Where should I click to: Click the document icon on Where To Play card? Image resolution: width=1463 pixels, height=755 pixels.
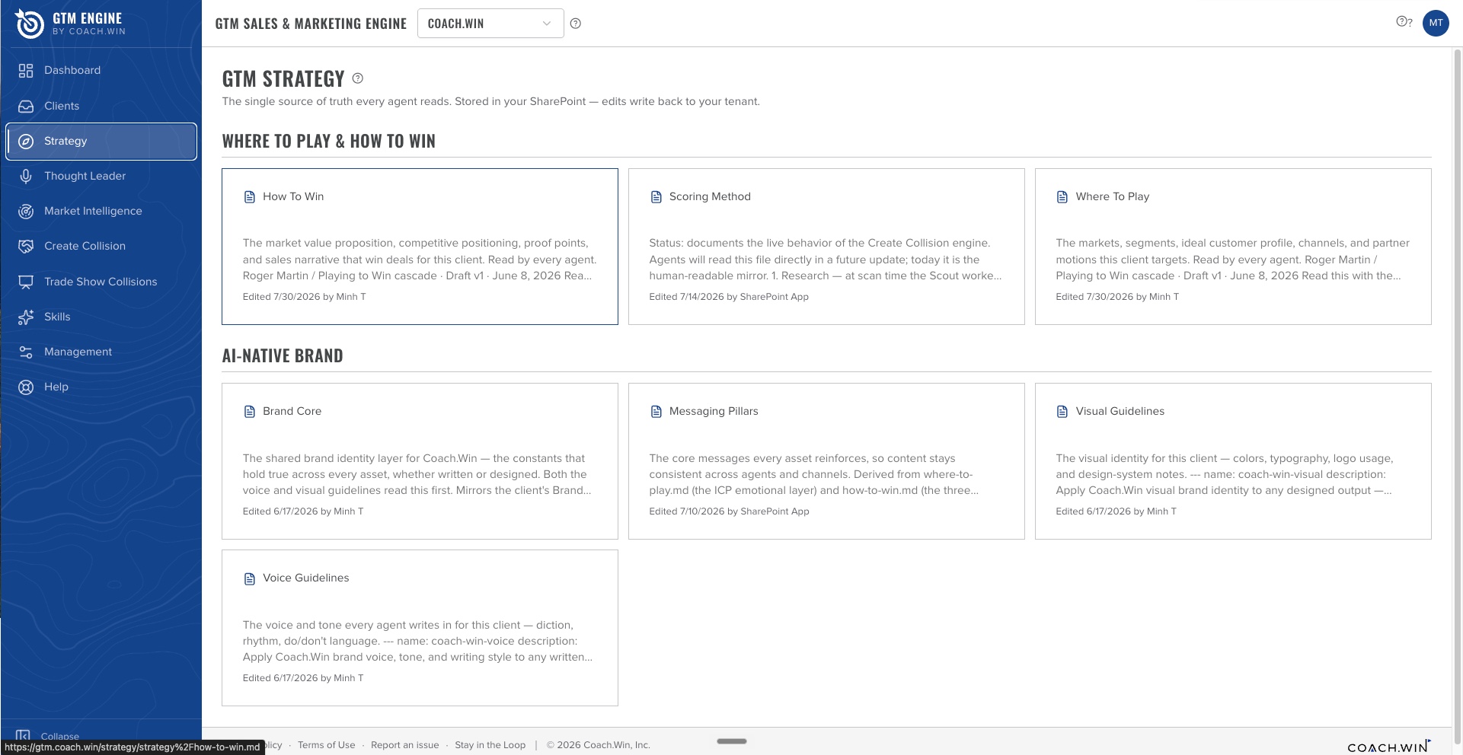pos(1062,197)
